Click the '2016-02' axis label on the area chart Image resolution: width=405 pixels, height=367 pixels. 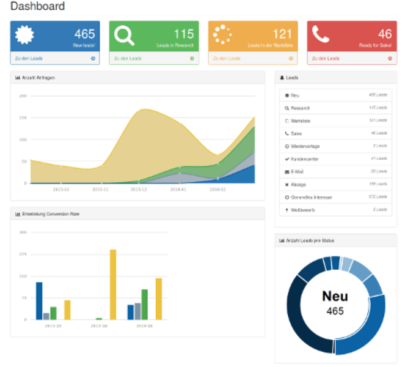pyautogui.click(x=217, y=190)
